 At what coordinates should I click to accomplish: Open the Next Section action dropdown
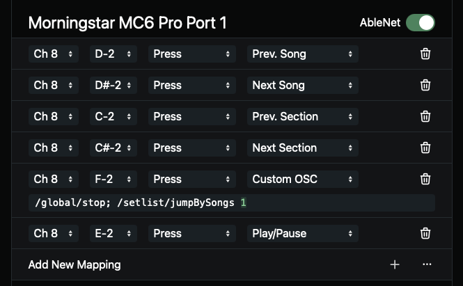coord(302,148)
